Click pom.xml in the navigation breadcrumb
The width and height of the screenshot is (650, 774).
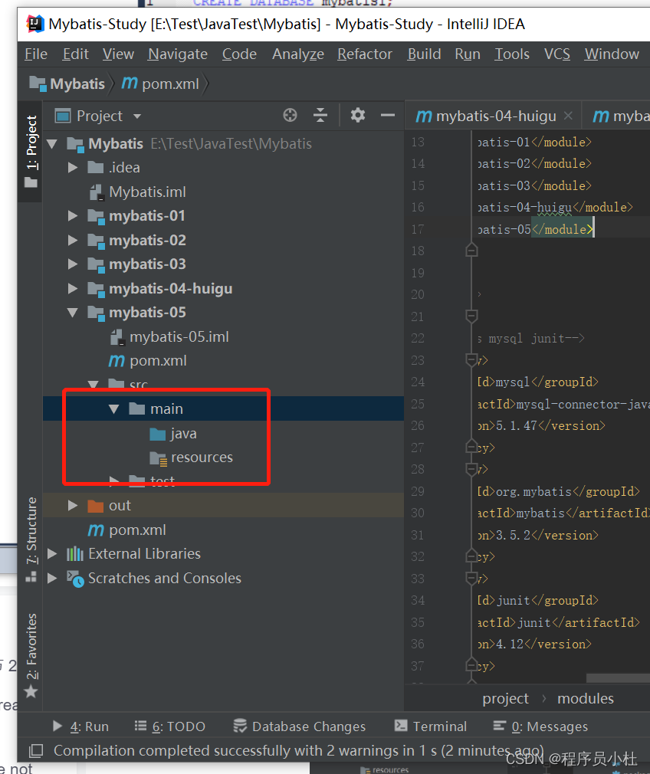click(170, 84)
